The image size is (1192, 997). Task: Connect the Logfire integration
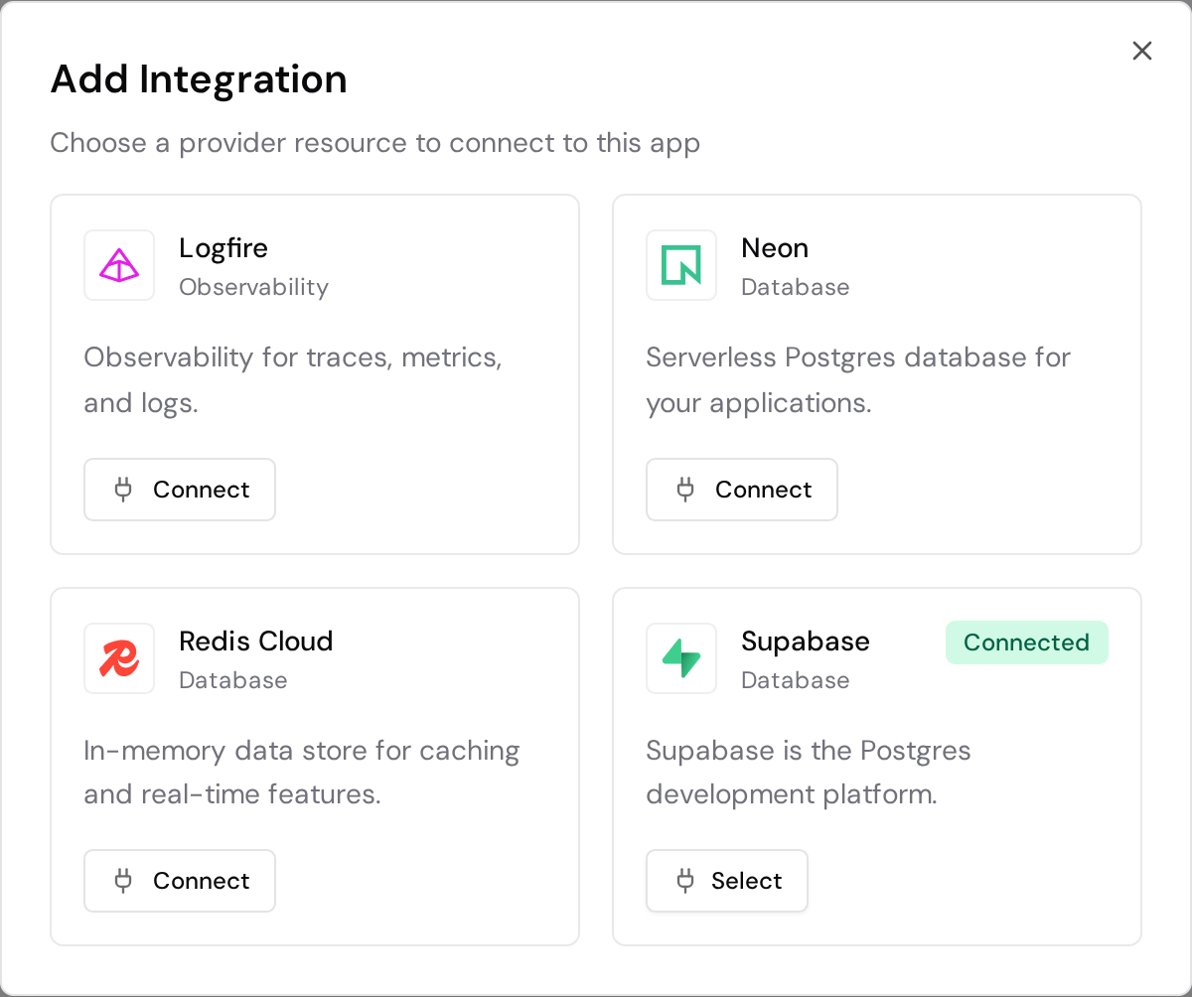point(180,490)
